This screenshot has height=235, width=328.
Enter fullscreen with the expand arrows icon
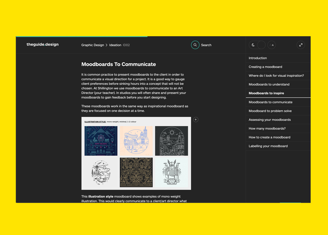(x=301, y=45)
